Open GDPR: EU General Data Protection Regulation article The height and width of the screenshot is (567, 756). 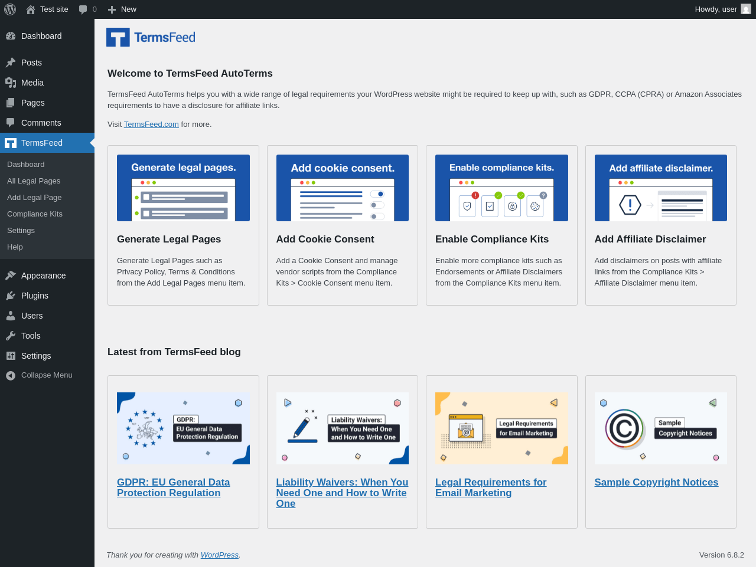tap(174, 487)
